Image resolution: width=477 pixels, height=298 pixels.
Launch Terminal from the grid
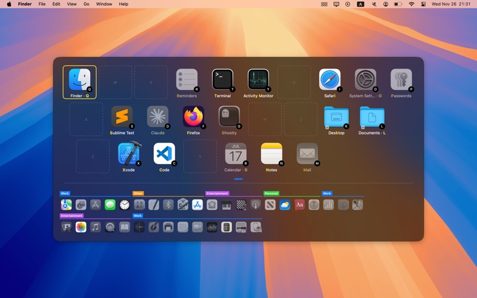[x=222, y=82]
